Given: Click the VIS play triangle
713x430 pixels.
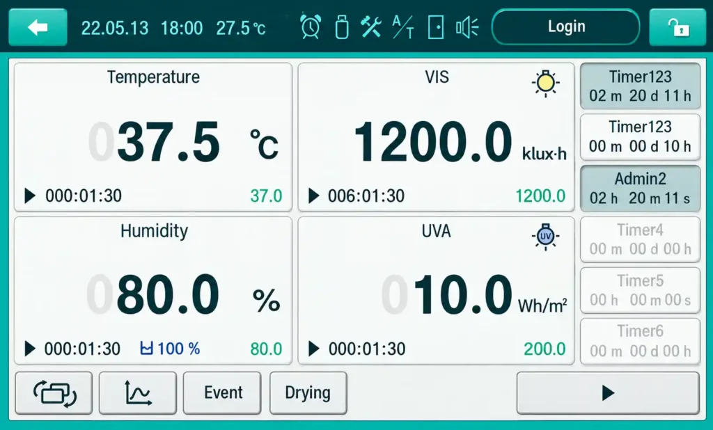Looking at the screenshot, I should [x=314, y=196].
